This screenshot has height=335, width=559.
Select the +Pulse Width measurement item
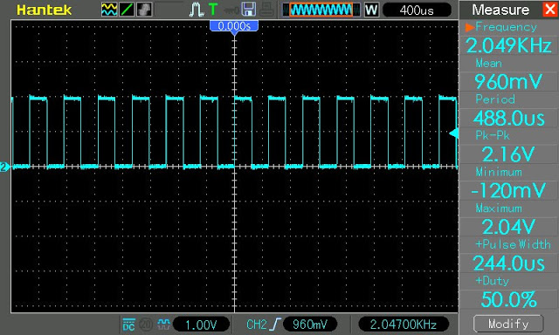click(513, 244)
